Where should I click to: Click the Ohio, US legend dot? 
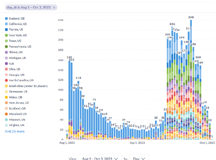(6, 69)
